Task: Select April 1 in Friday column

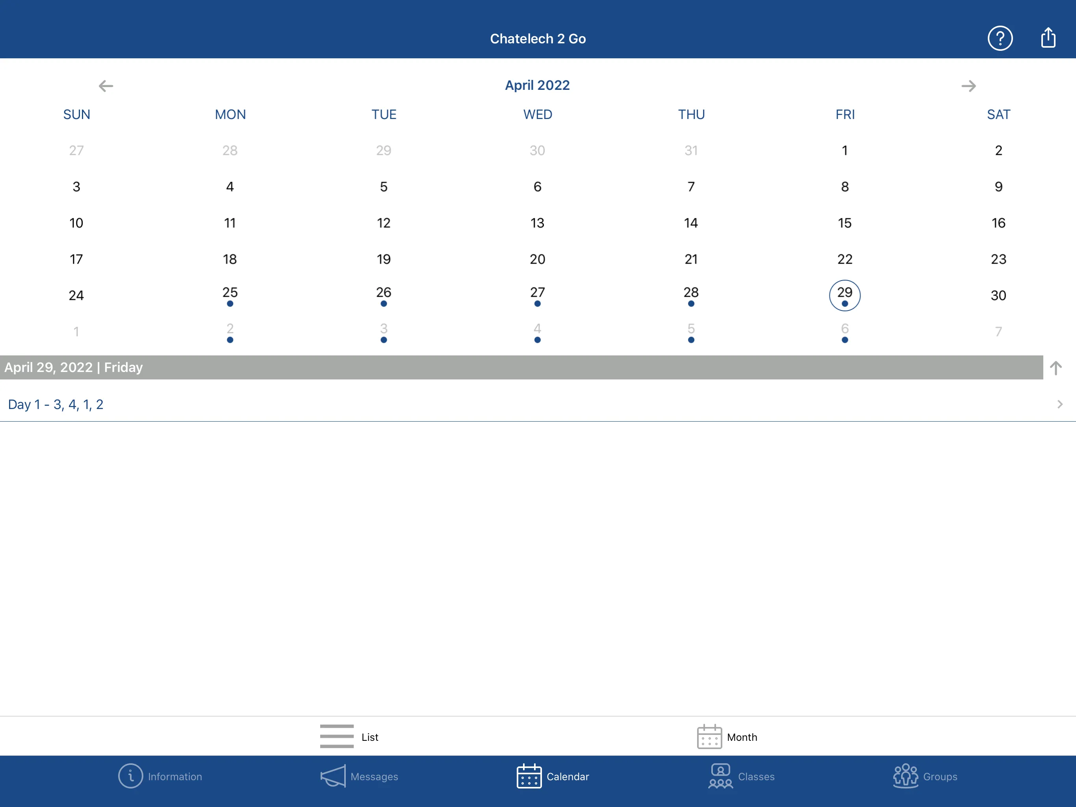Action: point(844,151)
